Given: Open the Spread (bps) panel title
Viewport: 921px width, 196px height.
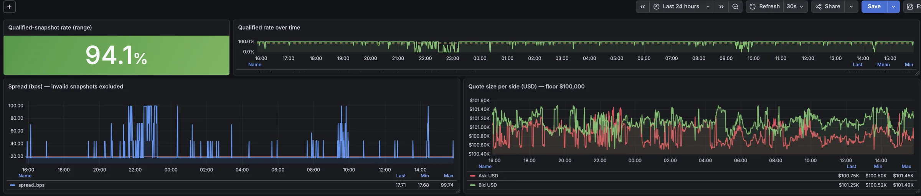Looking at the screenshot, I should 66,86.
